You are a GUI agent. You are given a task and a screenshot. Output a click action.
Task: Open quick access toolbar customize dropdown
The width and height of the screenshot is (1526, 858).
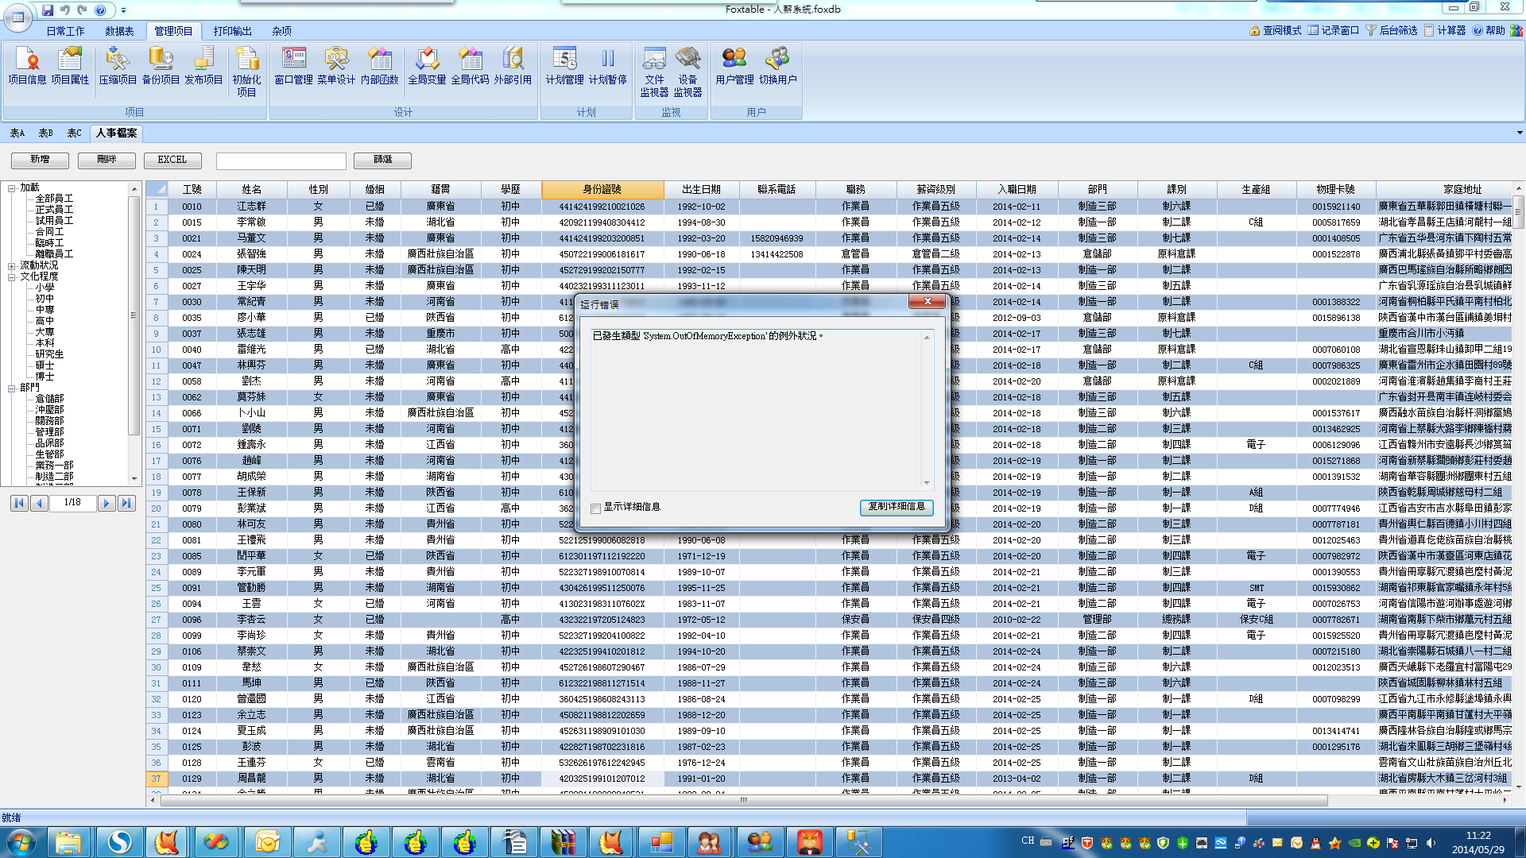123,10
